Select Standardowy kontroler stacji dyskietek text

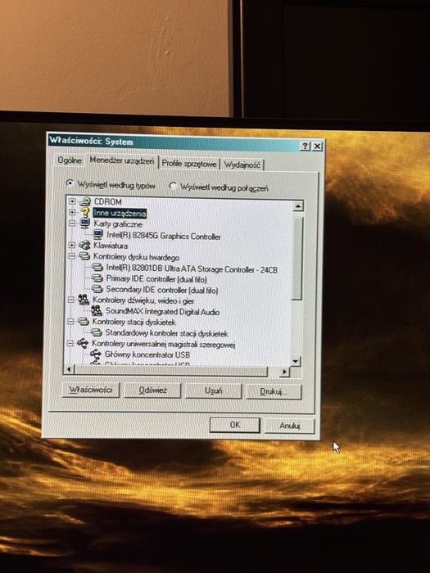click(166, 333)
